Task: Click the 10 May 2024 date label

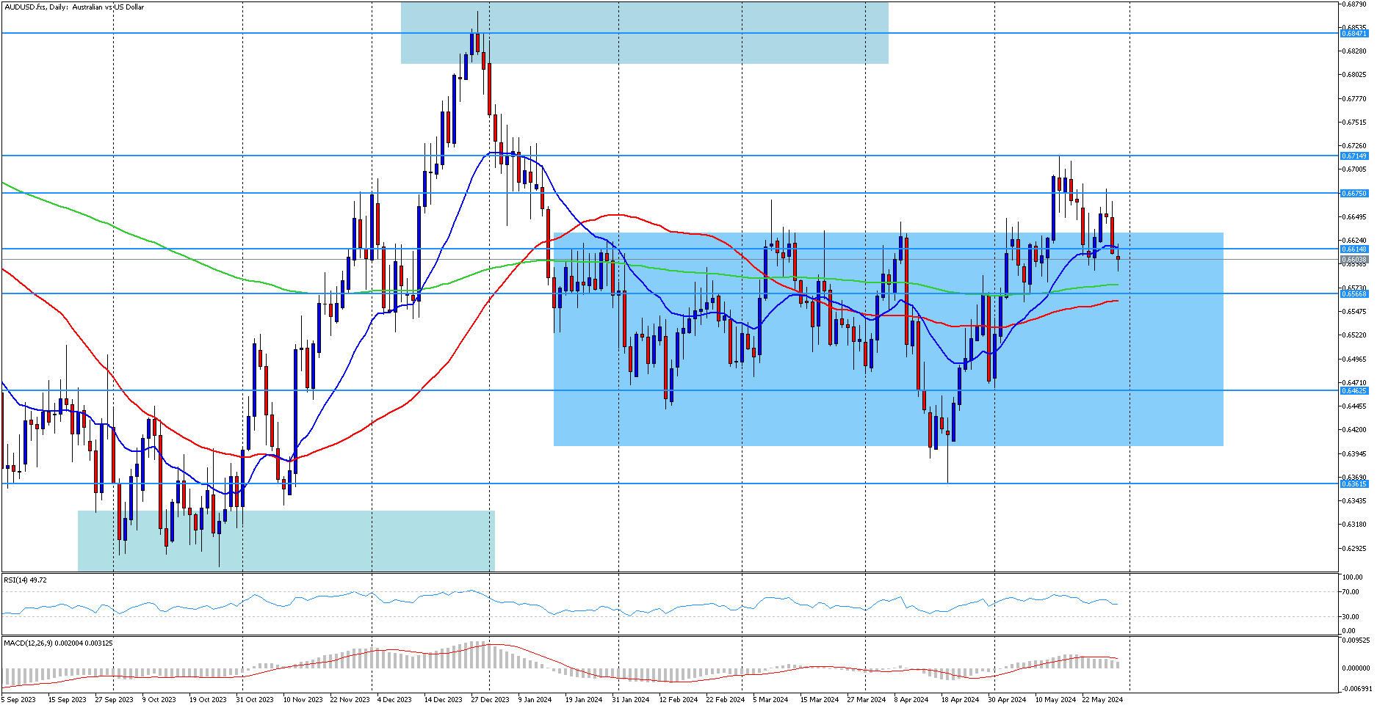Action: [1055, 700]
